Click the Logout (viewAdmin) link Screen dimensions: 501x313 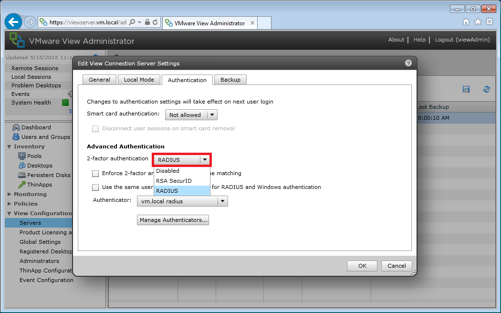(462, 40)
